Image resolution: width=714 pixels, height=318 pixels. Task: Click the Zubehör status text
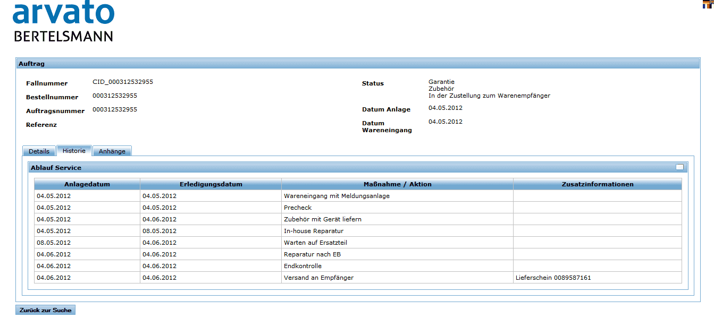point(441,89)
